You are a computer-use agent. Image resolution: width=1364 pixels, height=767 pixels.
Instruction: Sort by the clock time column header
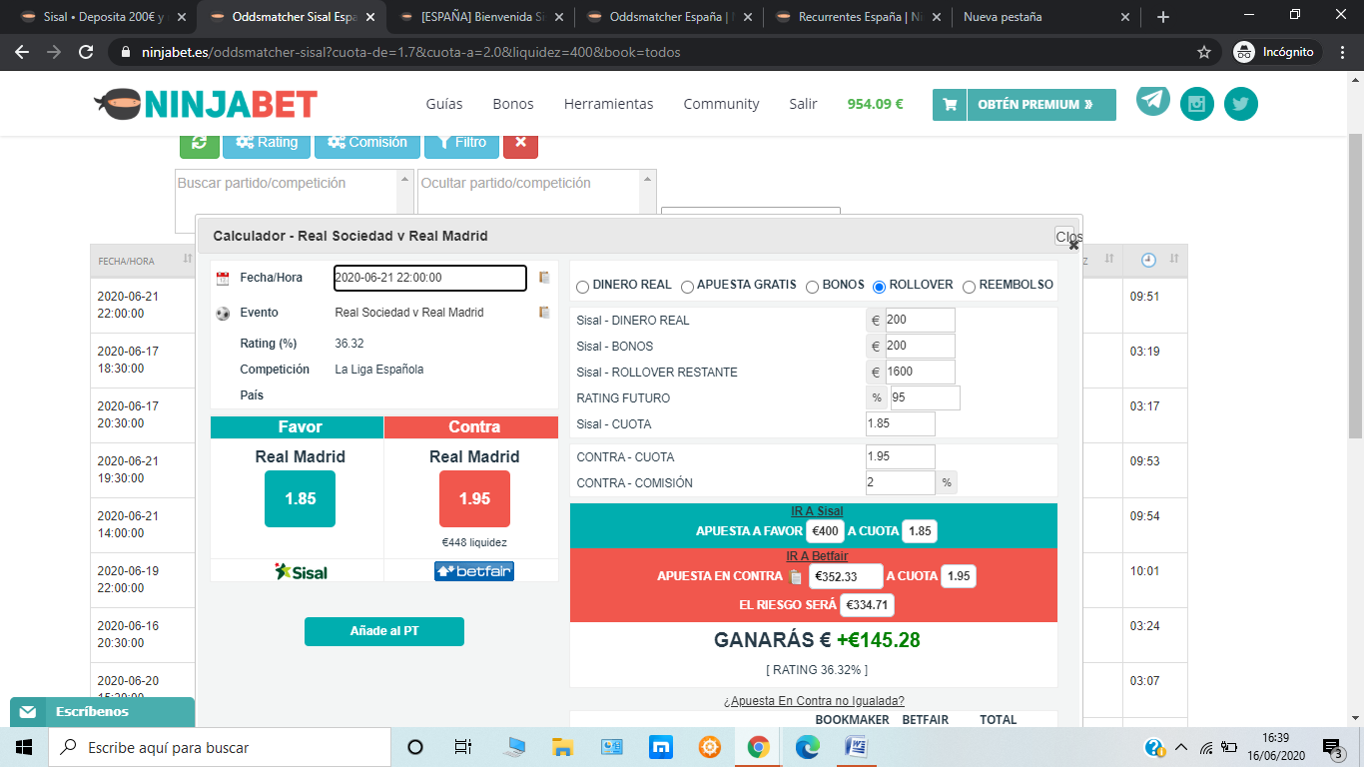[x=1154, y=260]
